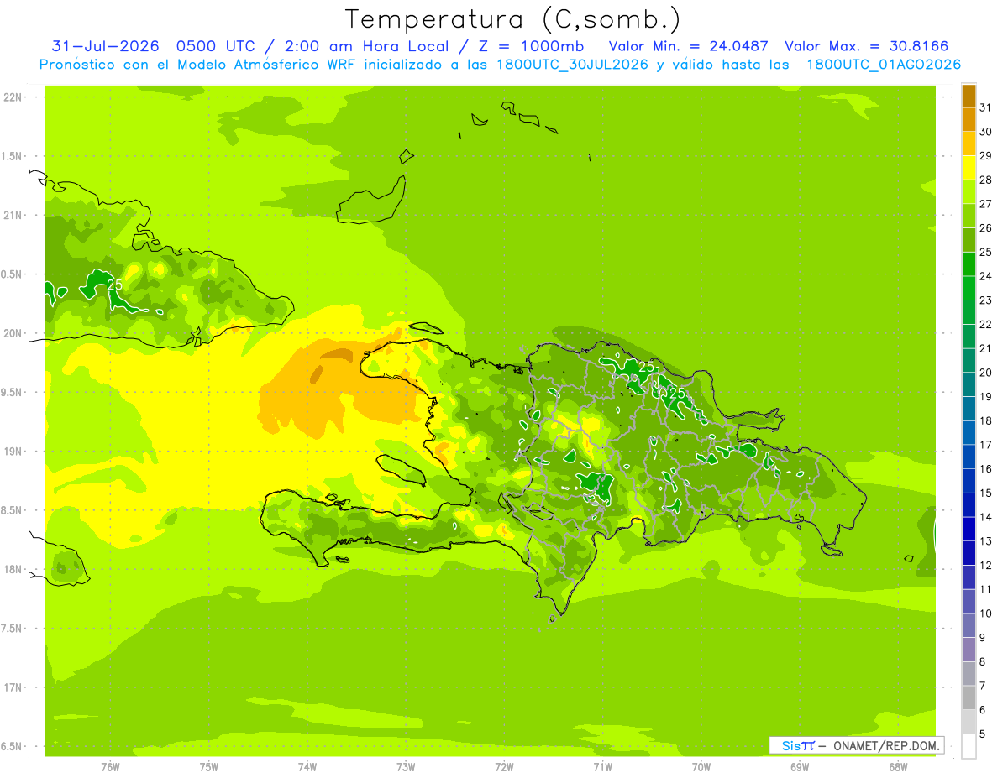Click the "19N" latitude label

(13, 452)
